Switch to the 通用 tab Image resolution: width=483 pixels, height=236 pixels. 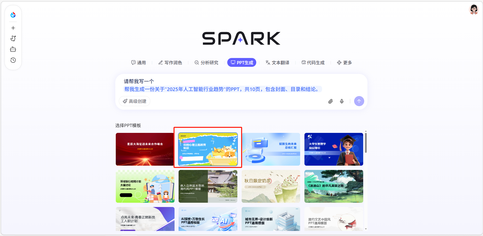pyautogui.click(x=138, y=63)
